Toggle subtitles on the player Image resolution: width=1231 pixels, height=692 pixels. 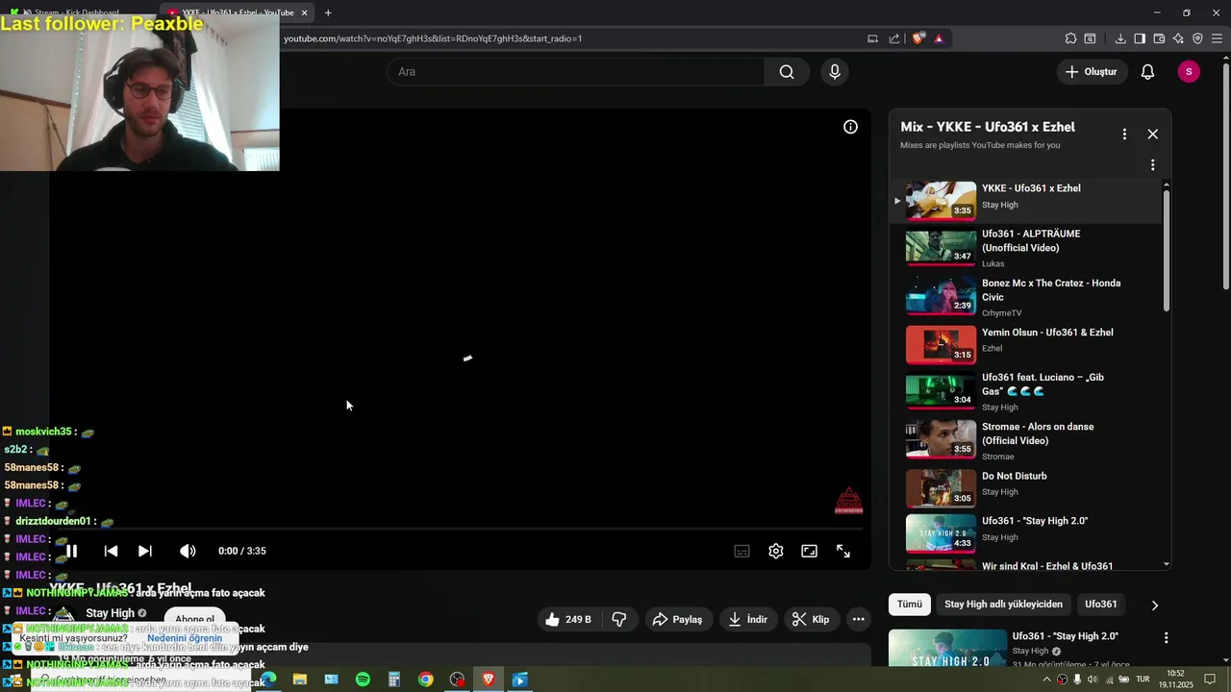pos(742,551)
